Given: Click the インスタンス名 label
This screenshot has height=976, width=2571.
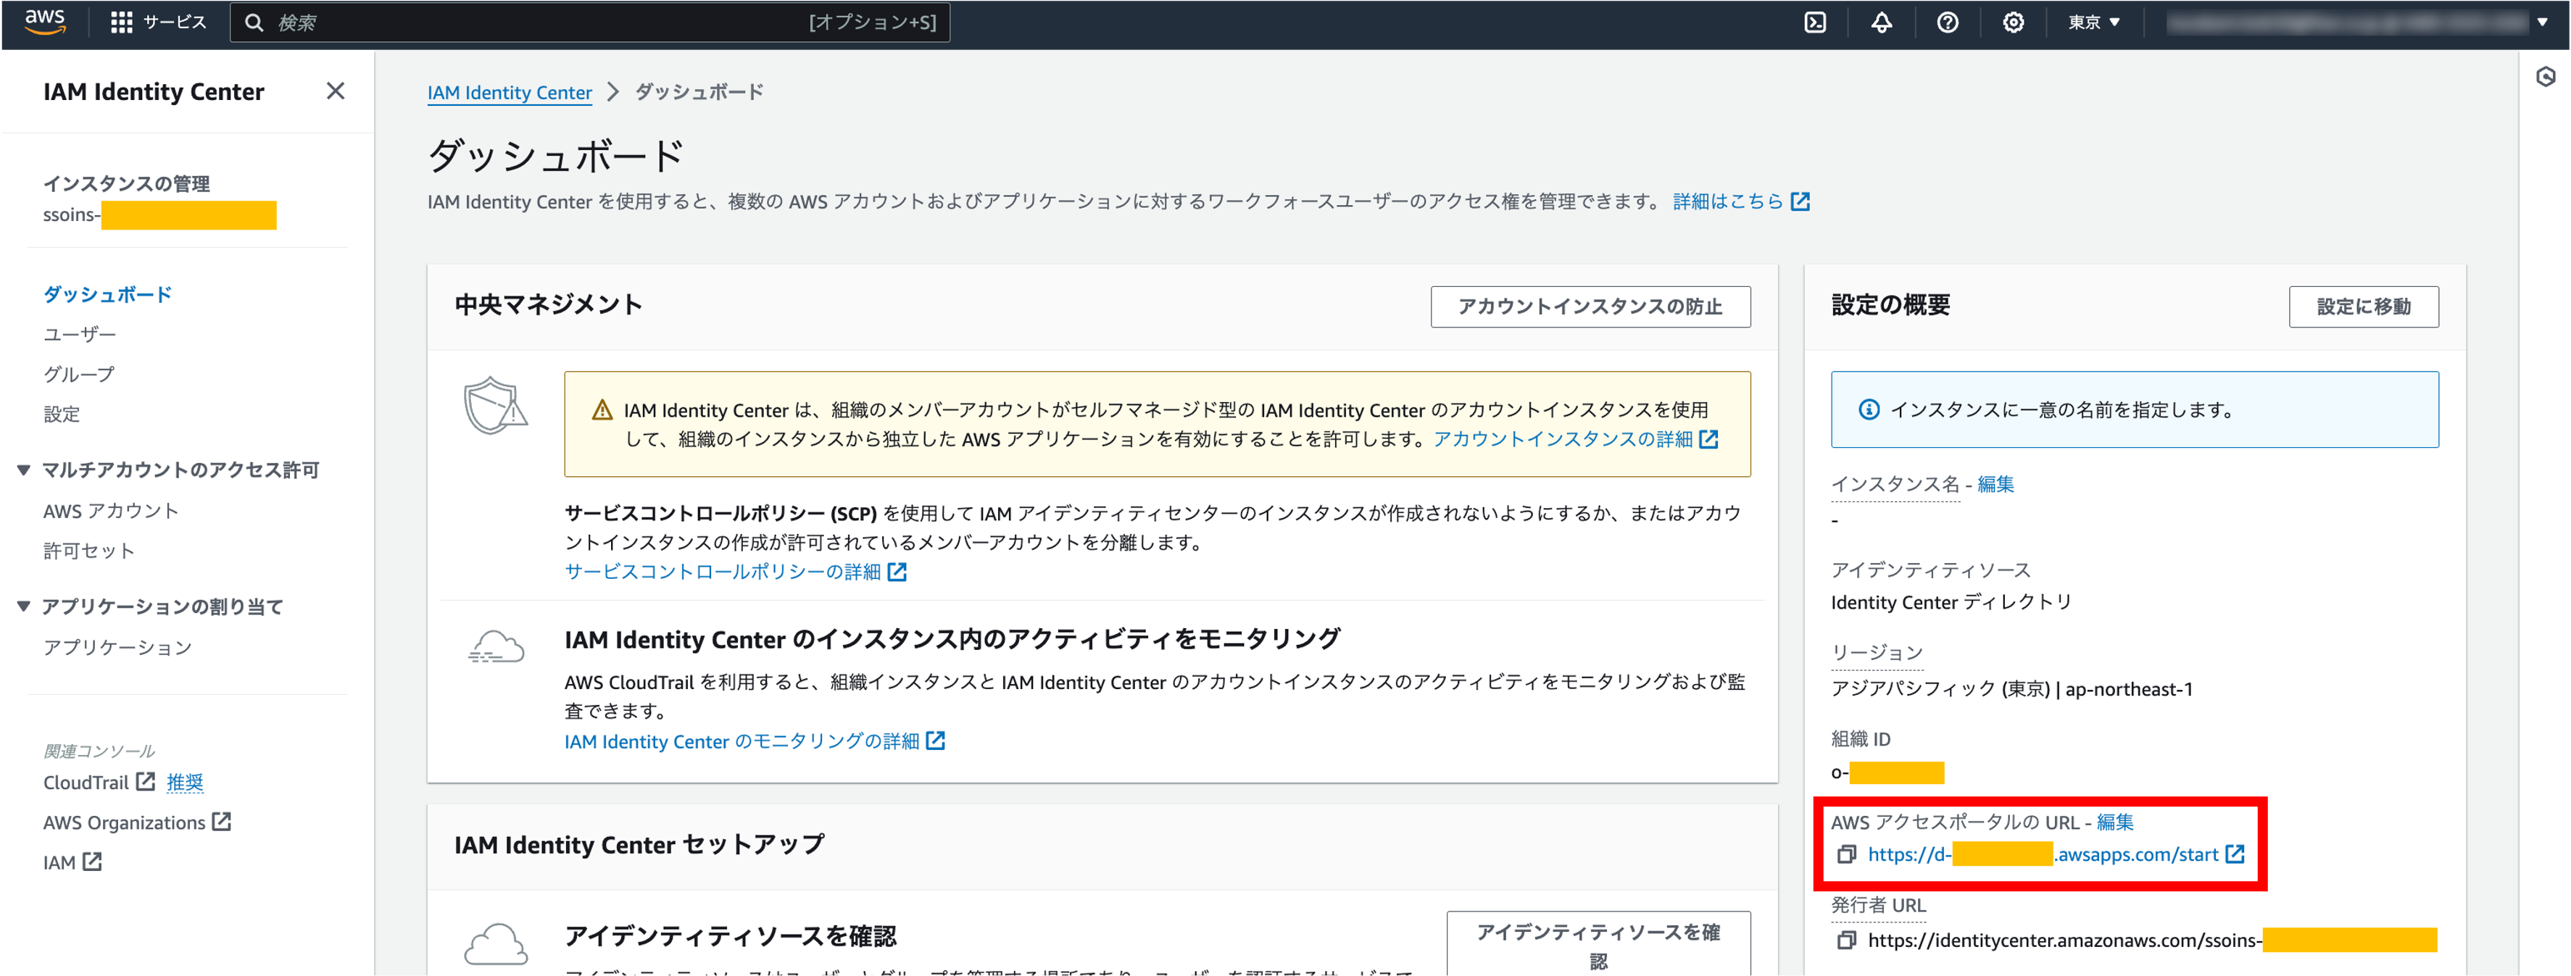Looking at the screenshot, I should (x=1895, y=484).
